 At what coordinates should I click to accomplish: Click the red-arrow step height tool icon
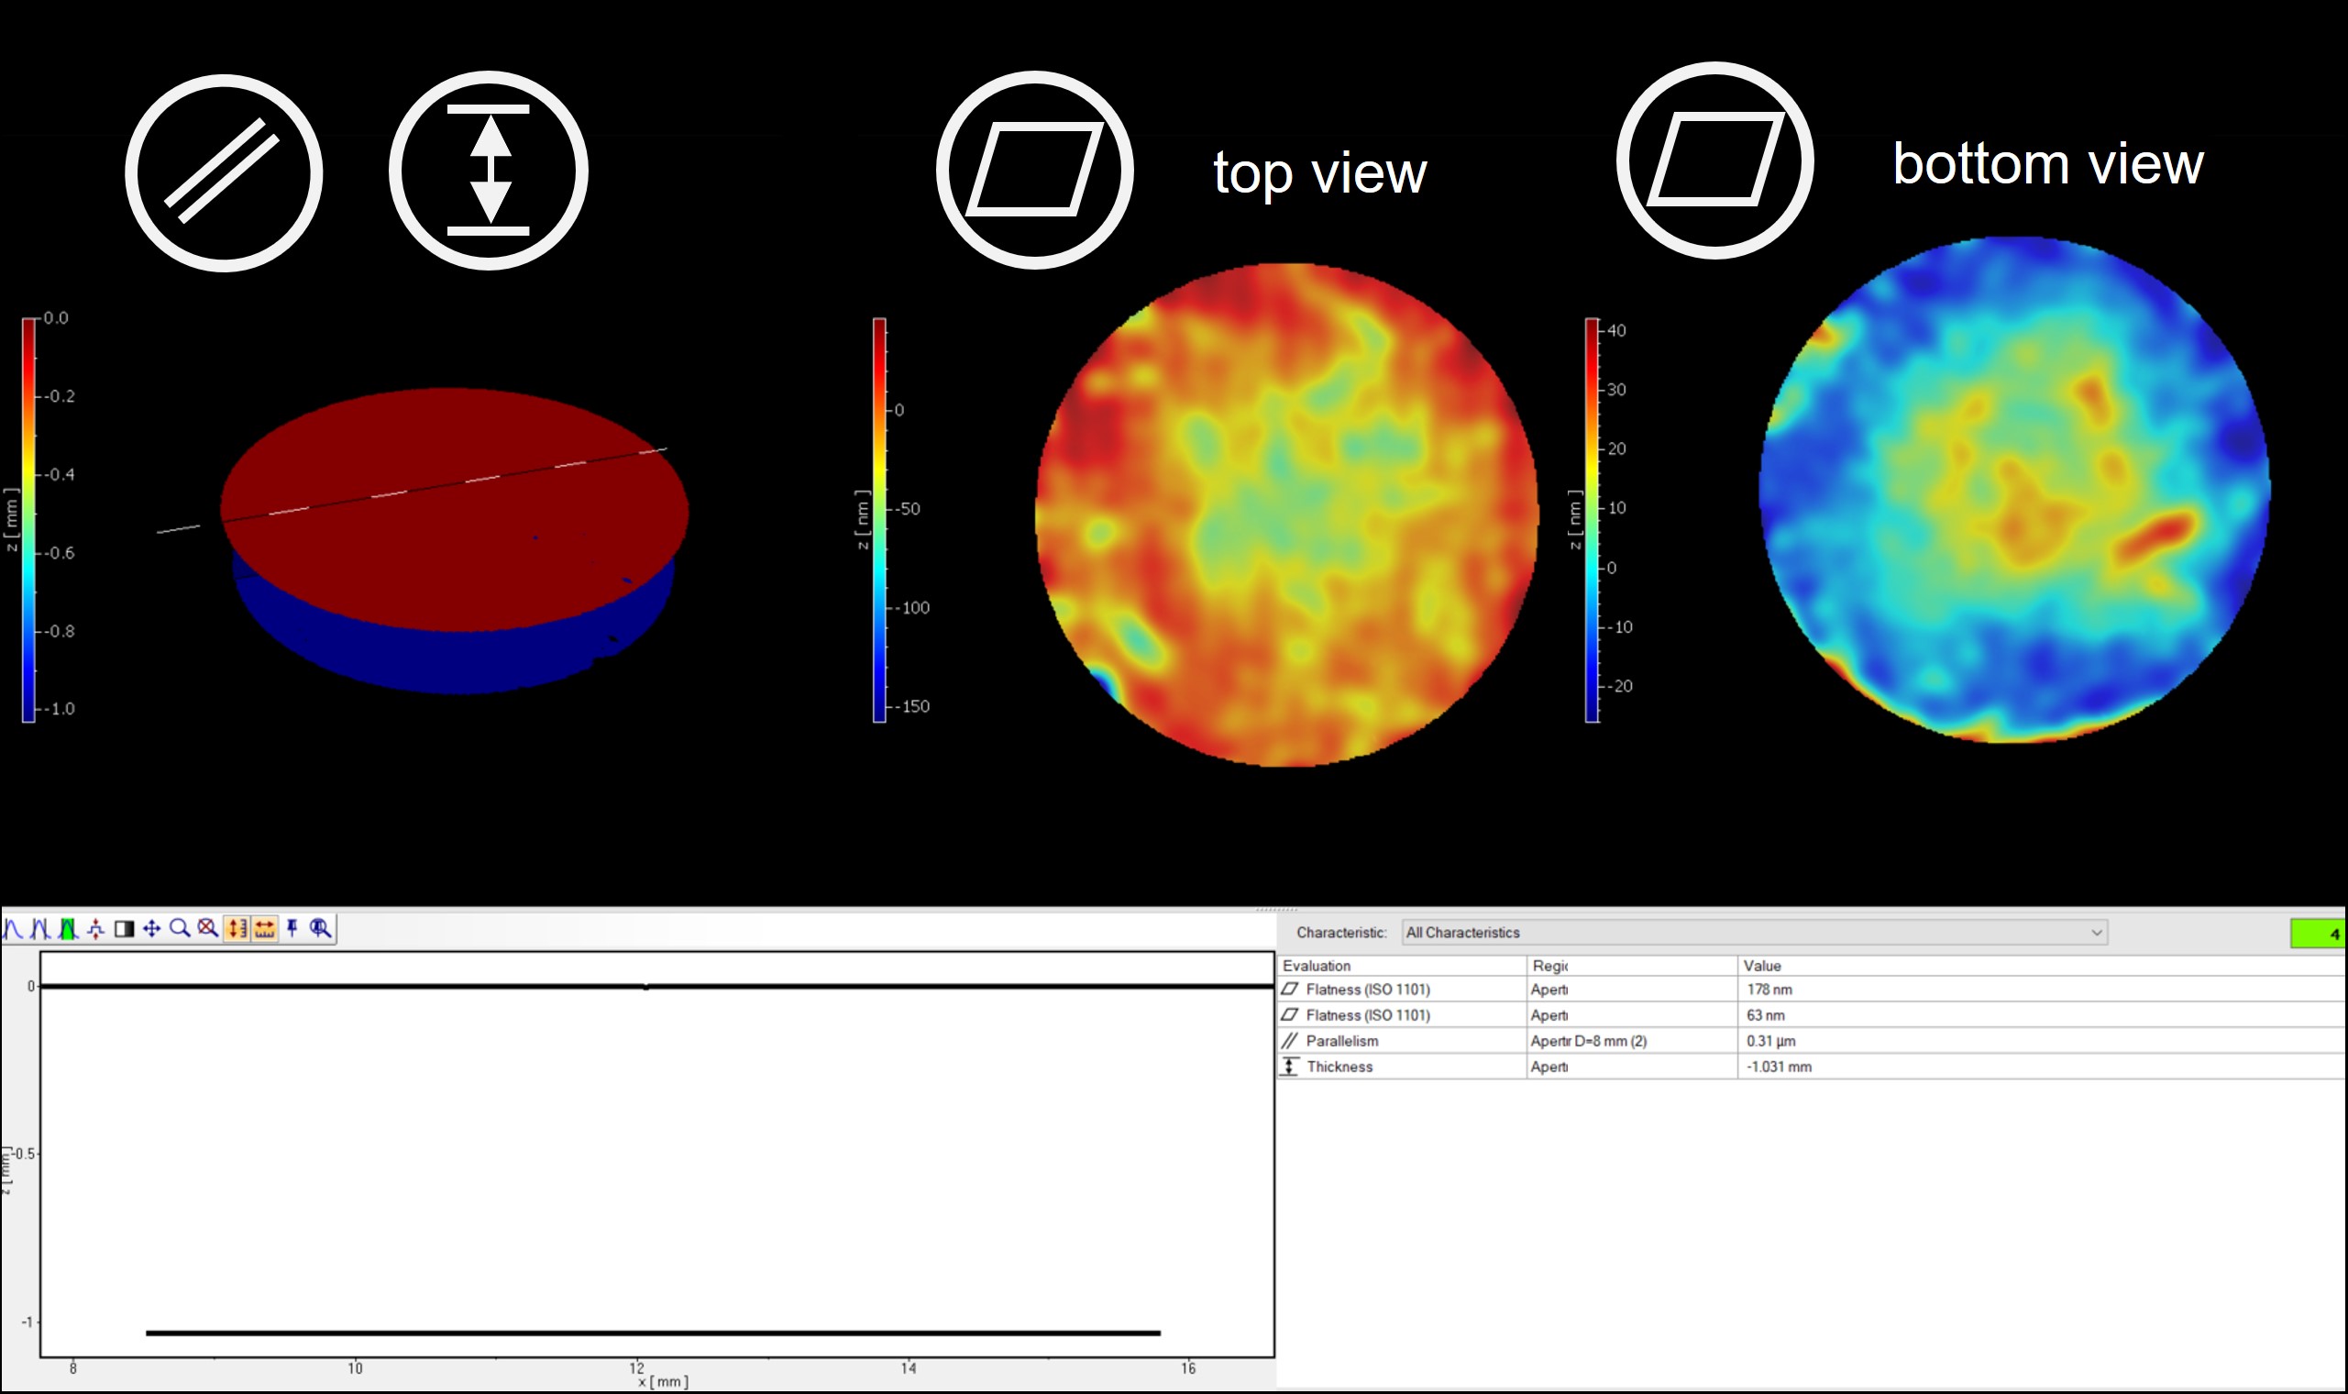coord(95,929)
